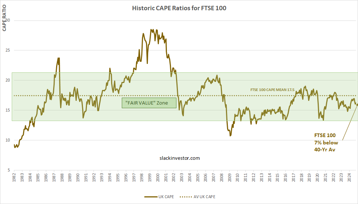Click the "FTSE 100 CAPE MEAN 17.5" label

(273, 90)
